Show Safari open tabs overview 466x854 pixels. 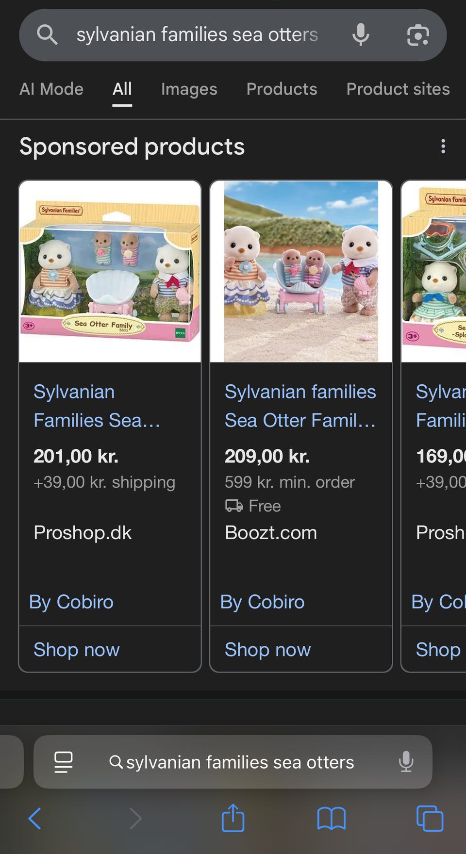tap(430, 819)
